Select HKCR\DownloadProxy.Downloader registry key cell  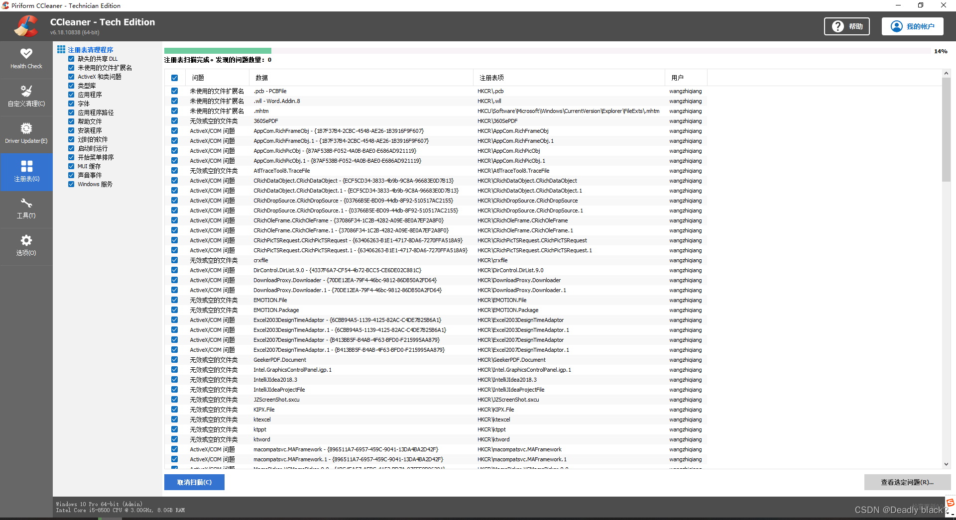pyautogui.click(x=519, y=280)
